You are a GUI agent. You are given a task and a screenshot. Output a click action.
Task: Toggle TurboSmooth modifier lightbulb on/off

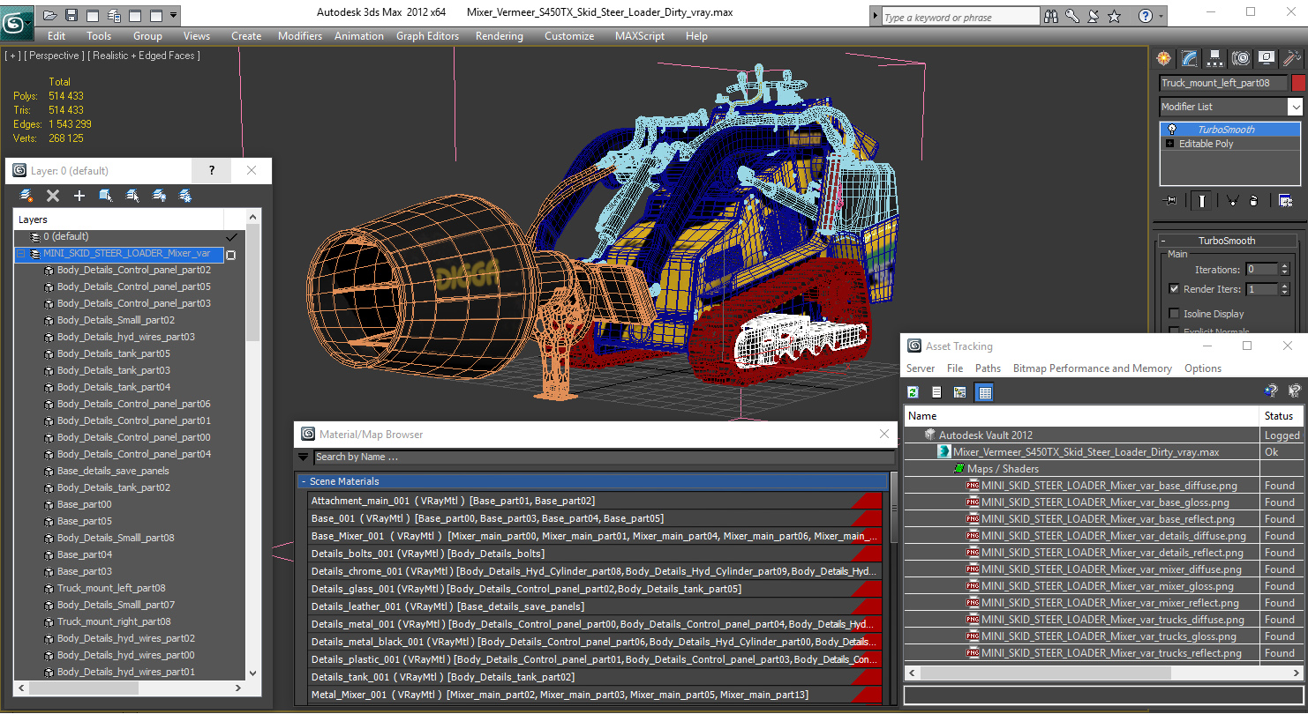(1171, 130)
